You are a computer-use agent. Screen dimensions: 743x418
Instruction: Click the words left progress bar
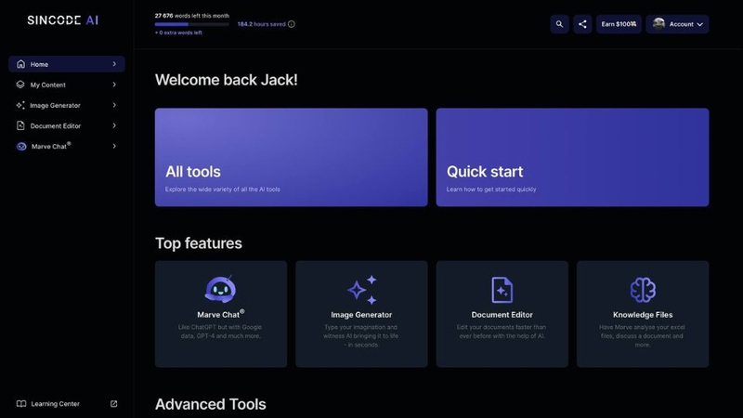pos(192,24)
